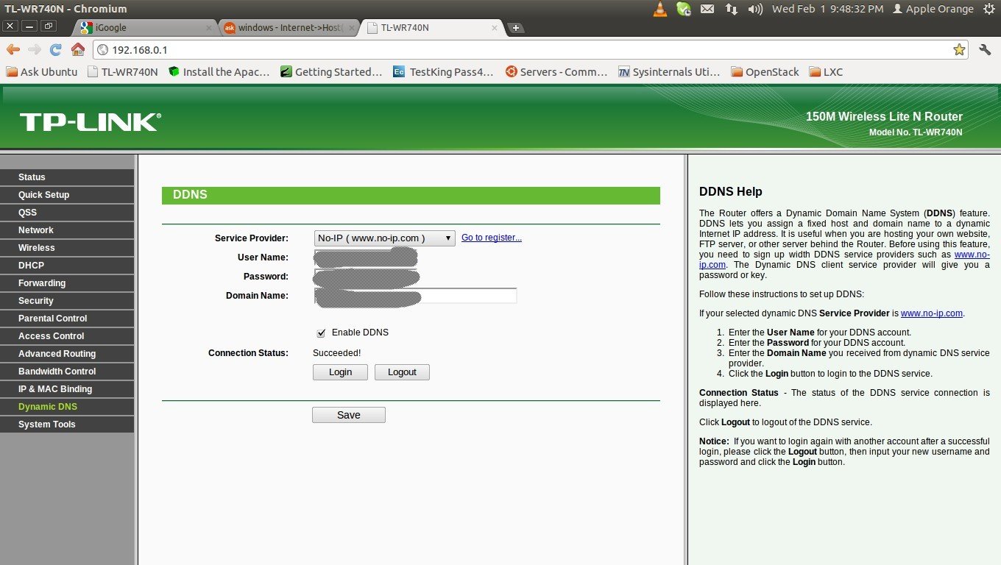Toggle the Enable DDNS checkbox
The image size is (1001, 565).
pos(321,333)
